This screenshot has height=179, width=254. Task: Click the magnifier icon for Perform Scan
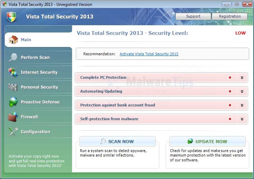coord(13,57)
